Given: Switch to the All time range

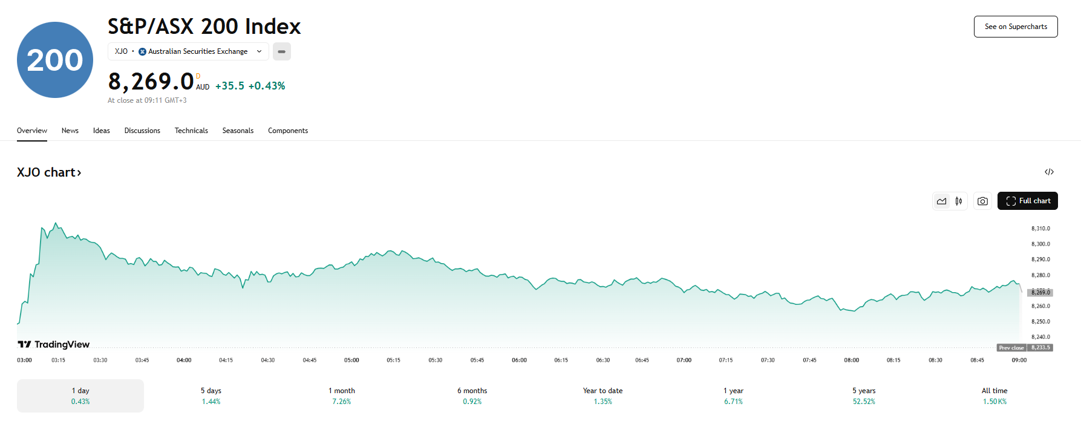Looking at the screenshot, I should (994, 396).
